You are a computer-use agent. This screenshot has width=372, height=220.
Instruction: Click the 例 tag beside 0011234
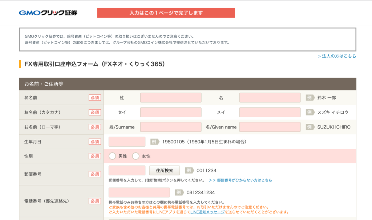click(x=189, y=171)
